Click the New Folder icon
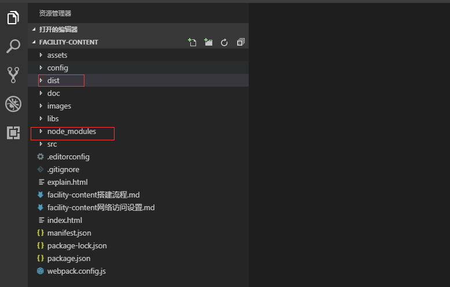The image size is (450, 287). click(x=208, y=42)
